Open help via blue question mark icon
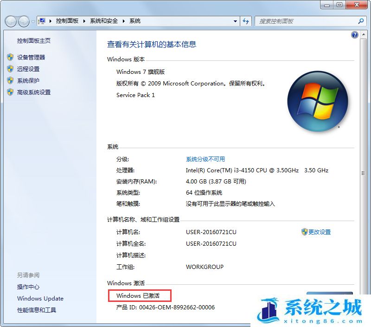The width and height of the screenshot is (371, 327). [354, 35]
